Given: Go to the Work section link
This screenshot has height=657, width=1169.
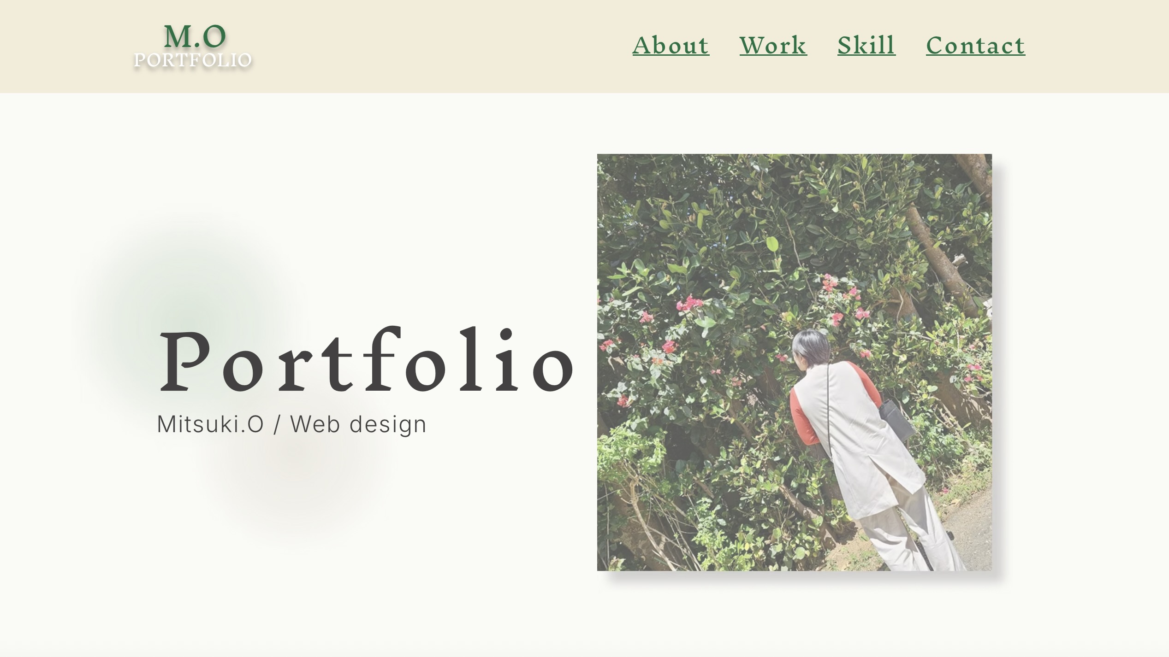Looking at the screenshot, I should [773, 45].
